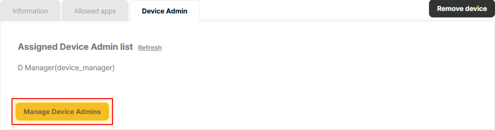Screen dimensions: 495x130
Task: Reload admins with the Refresh link
Action: [x=150, y=48]
